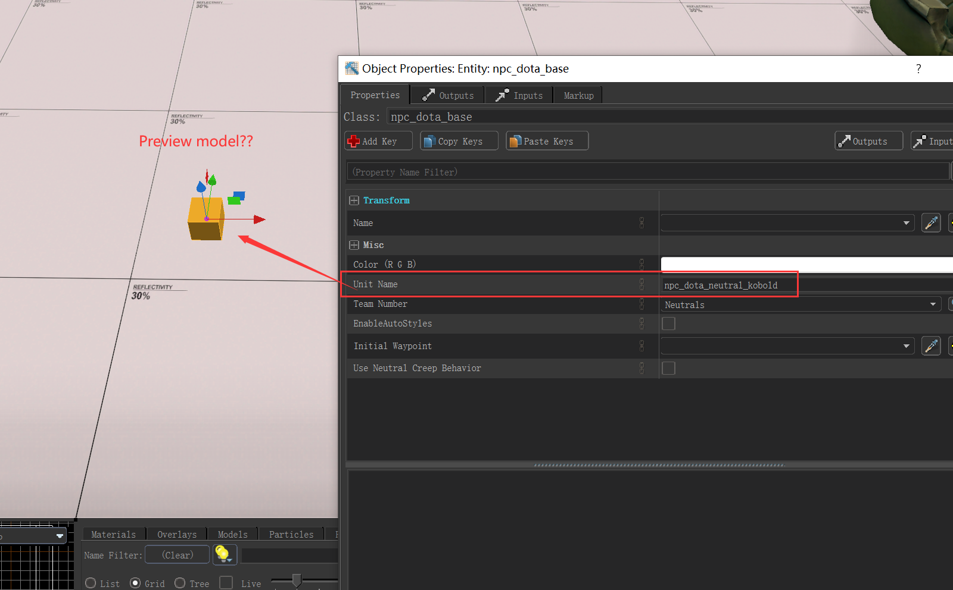
Task: Switch to the Models tab in asset browser
Action: (x=232, y=533)
